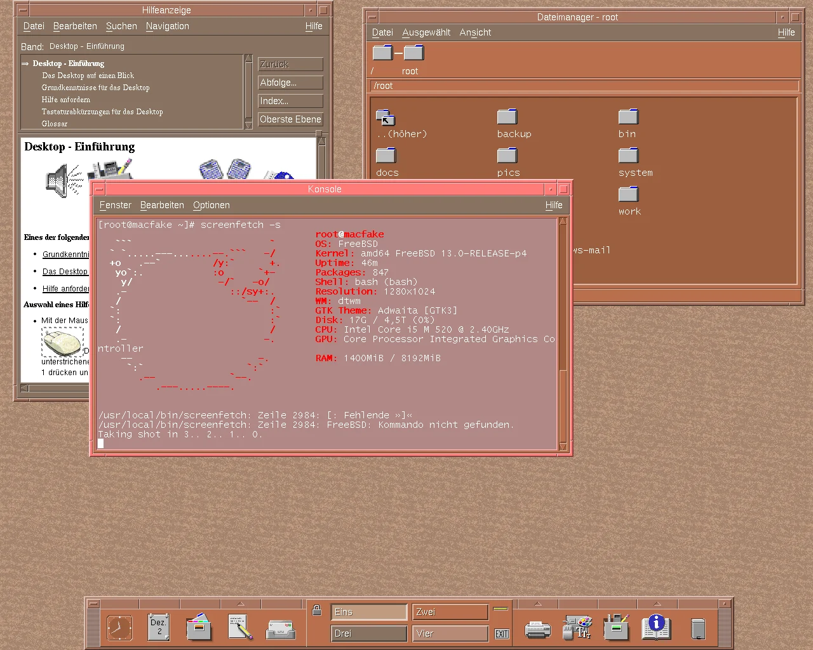
Task: Switch to workspace Eins
Action: pos(369,612)
